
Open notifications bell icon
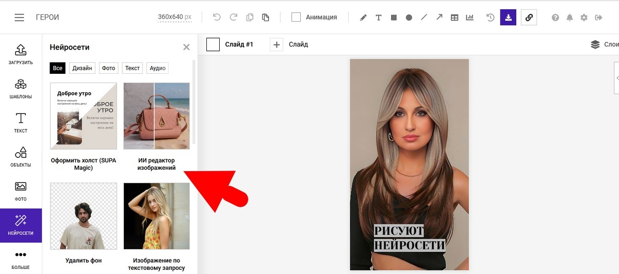(x=569, y=18)
